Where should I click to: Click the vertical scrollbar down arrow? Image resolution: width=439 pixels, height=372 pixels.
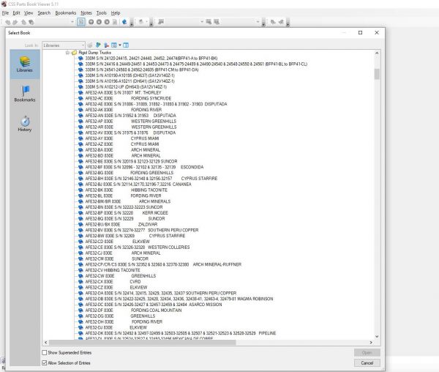pyautogui.click(x=377, y=336)
